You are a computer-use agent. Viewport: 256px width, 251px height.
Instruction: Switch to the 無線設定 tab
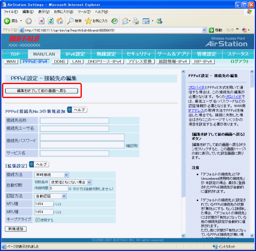pos(106,54)
